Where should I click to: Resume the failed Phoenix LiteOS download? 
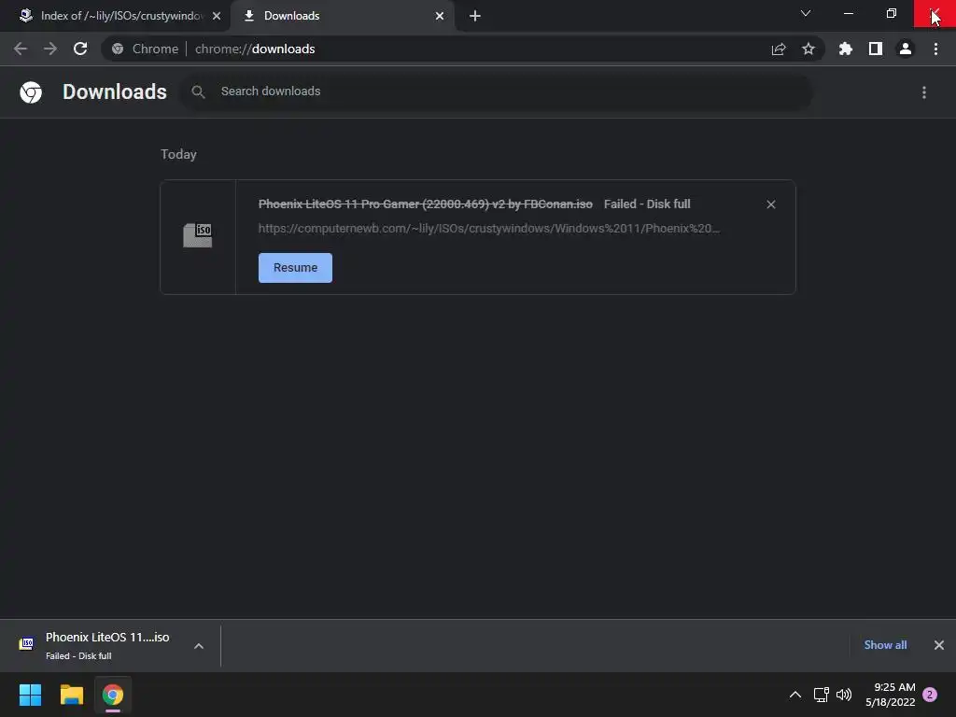click(x=295, y=268)
